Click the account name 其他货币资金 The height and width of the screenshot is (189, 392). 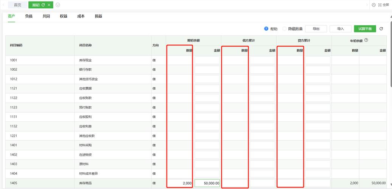click(88, 79)
